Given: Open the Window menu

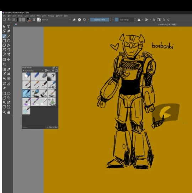Looking at the screenshot, I should pyautogui.click(x=59, y=16).
